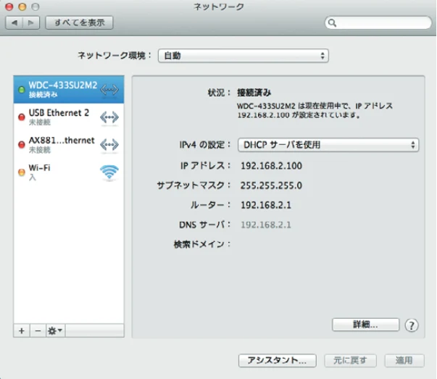Click the ethernet arrows icon for WDC-433SU2M2
Viewport: 437px width, 379px height.
[x=109, y=90]
